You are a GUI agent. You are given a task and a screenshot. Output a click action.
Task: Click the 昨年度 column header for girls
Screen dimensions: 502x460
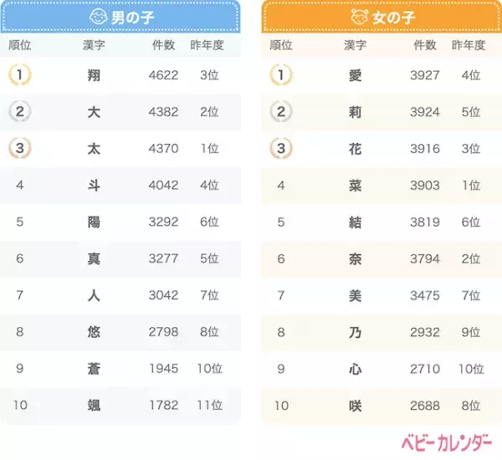469,45
